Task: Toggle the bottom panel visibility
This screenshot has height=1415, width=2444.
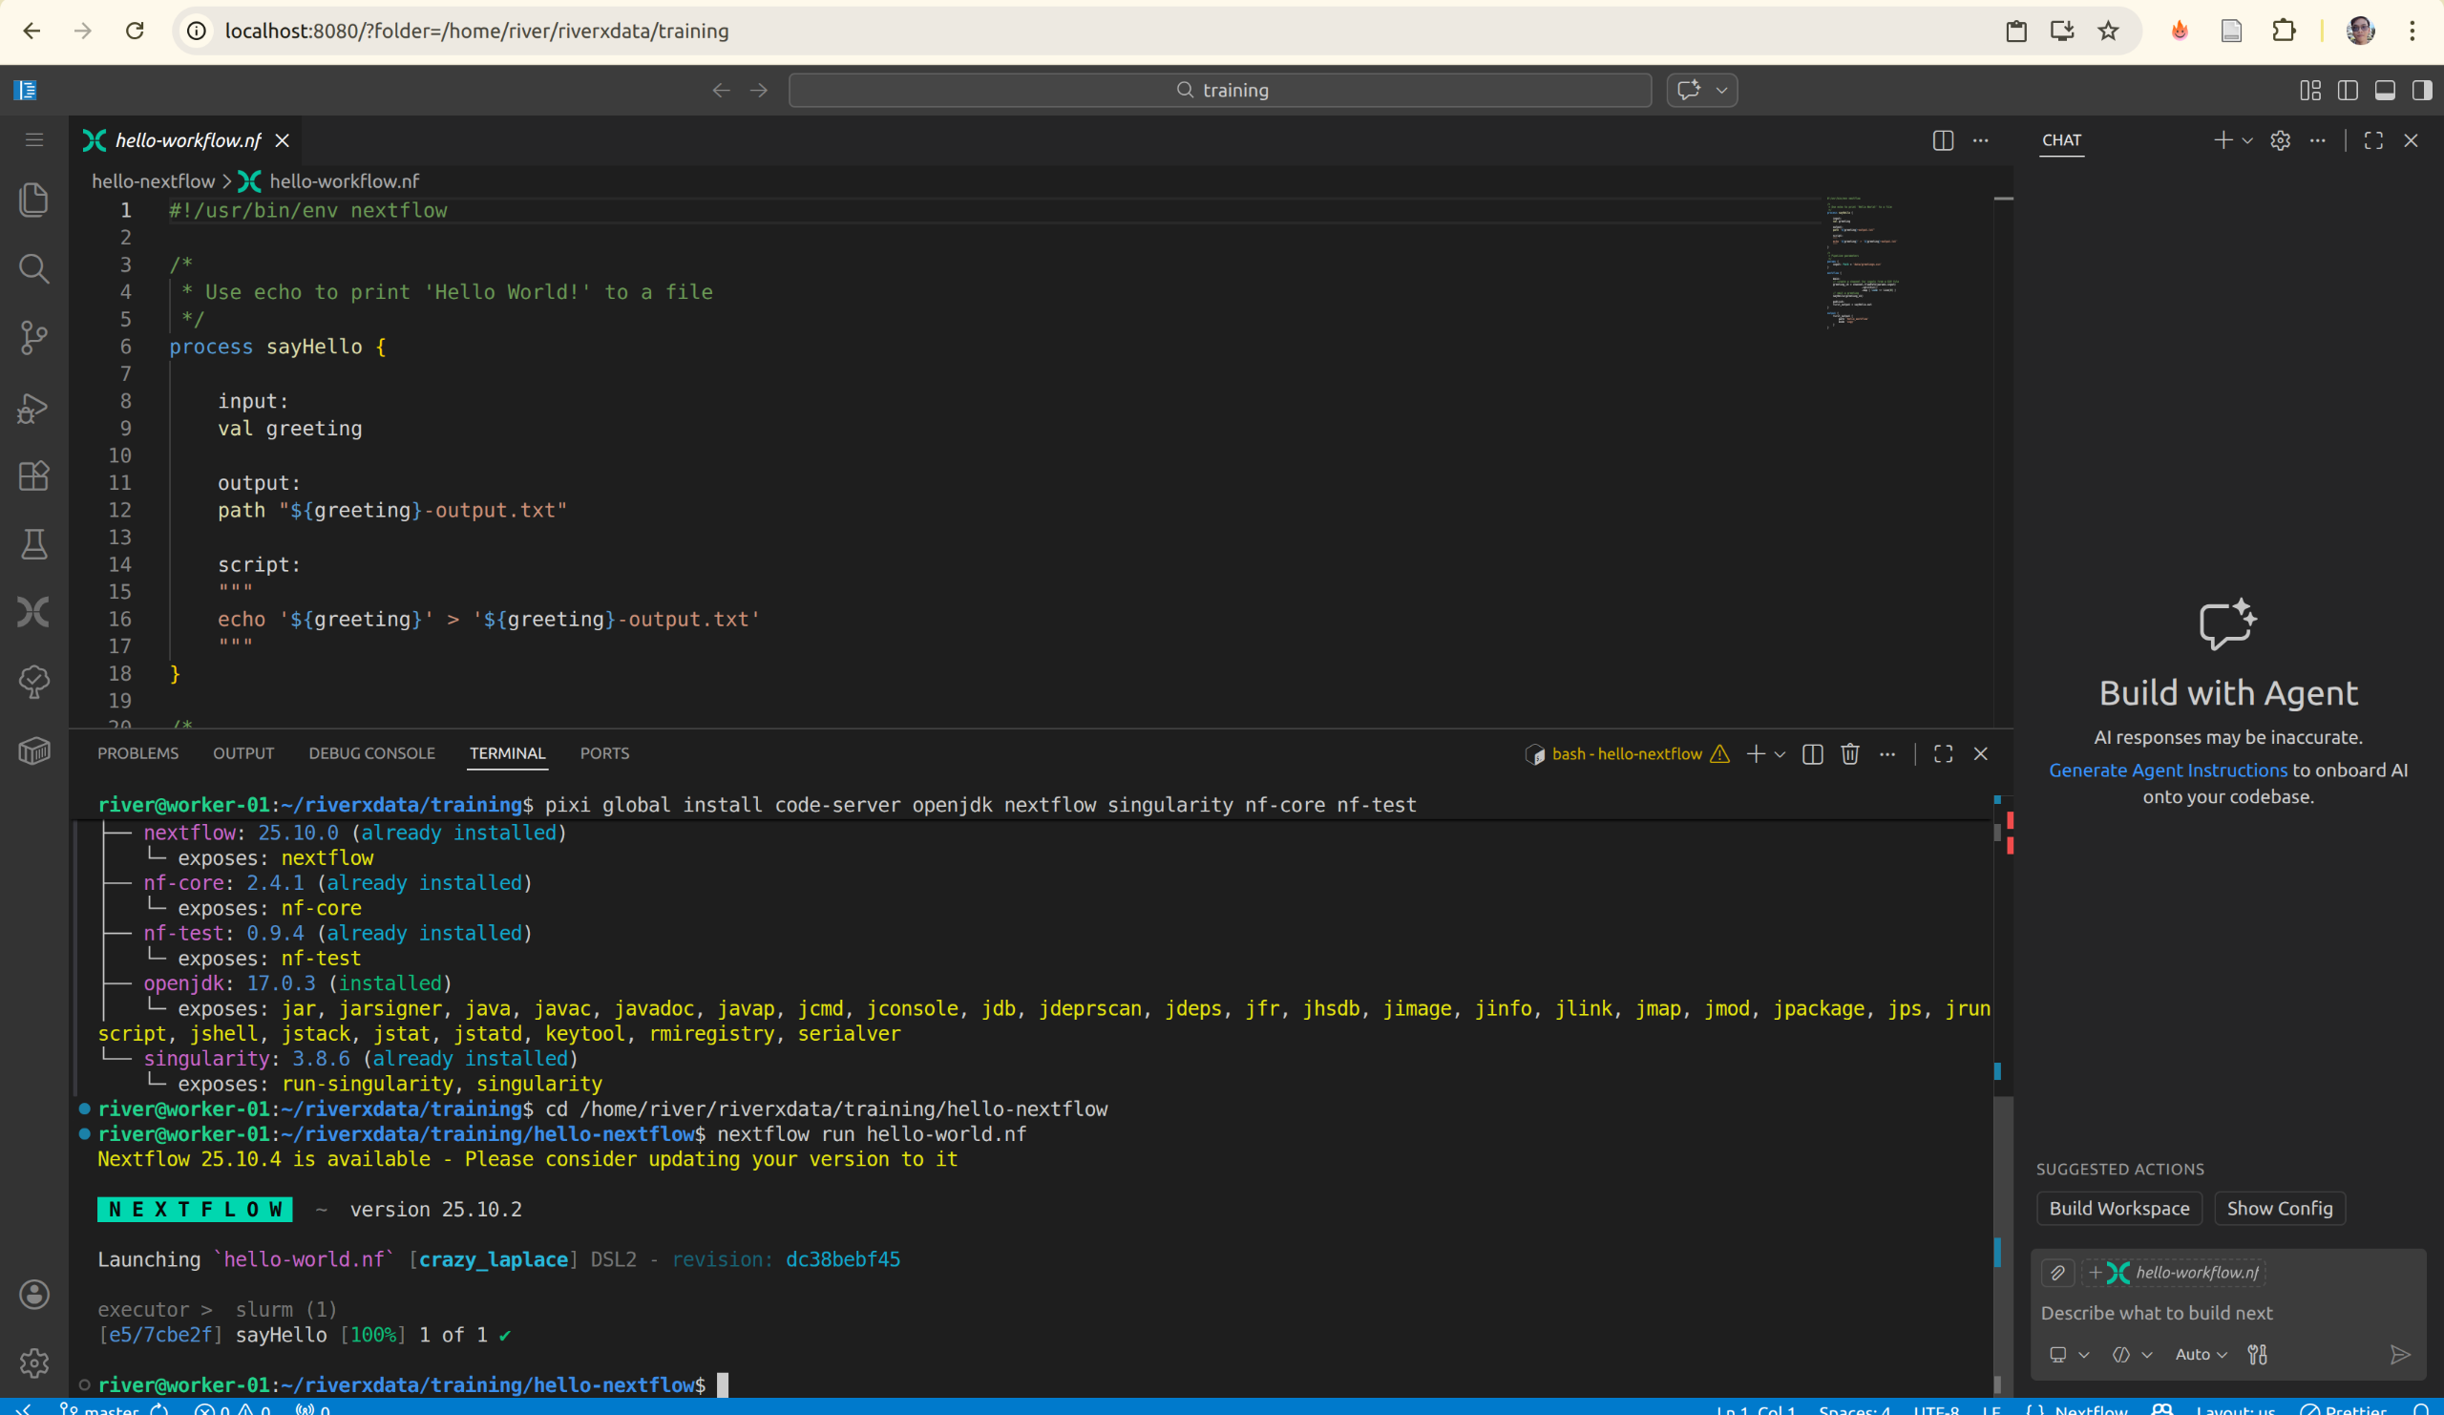Action: [x=2385, y=90]
